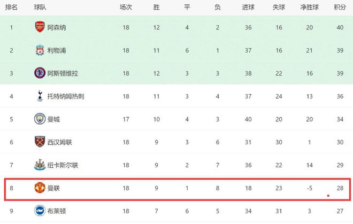Click the 排名 column header
Viewport: 353px width, 224px height.
(x=11, y=7)
